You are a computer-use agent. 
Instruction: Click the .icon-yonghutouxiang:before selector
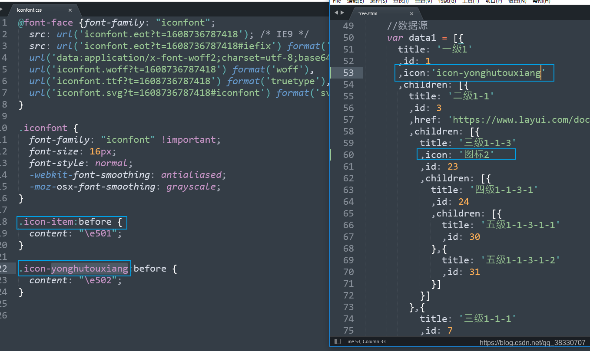tap(98, 269)
